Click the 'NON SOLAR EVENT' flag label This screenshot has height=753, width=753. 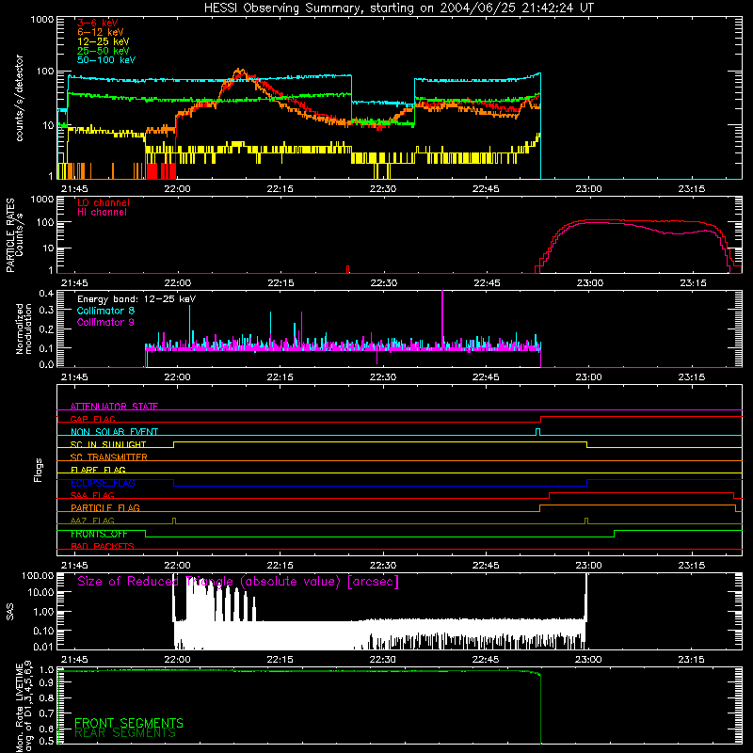[114, 432]
